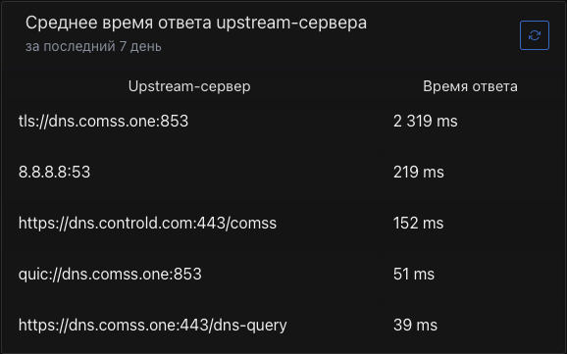Viewport: 567px width, 354px height.
Task: Click the Время ответа column header
Action: click(x=470, y=86)
